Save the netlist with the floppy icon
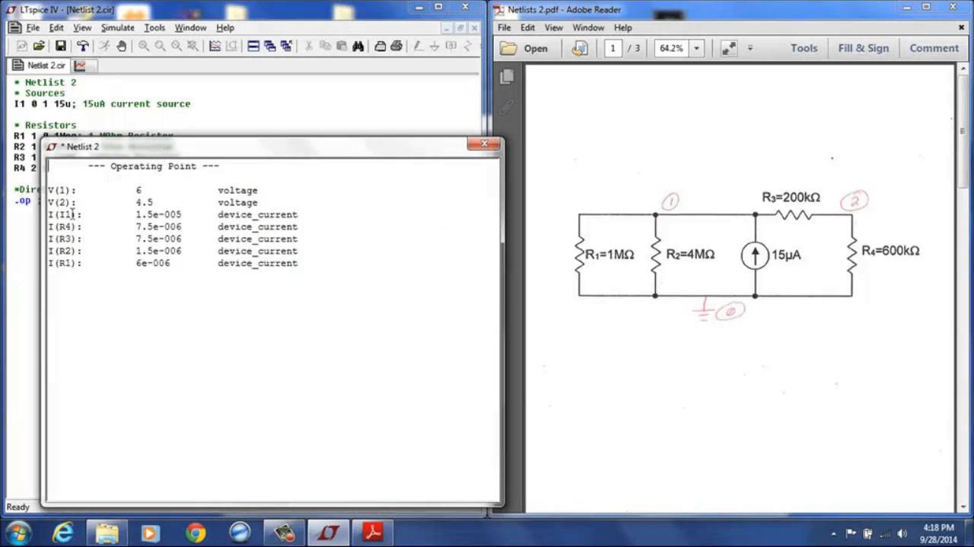This screenshot has height=547, width=974. (x=61, y=46)
